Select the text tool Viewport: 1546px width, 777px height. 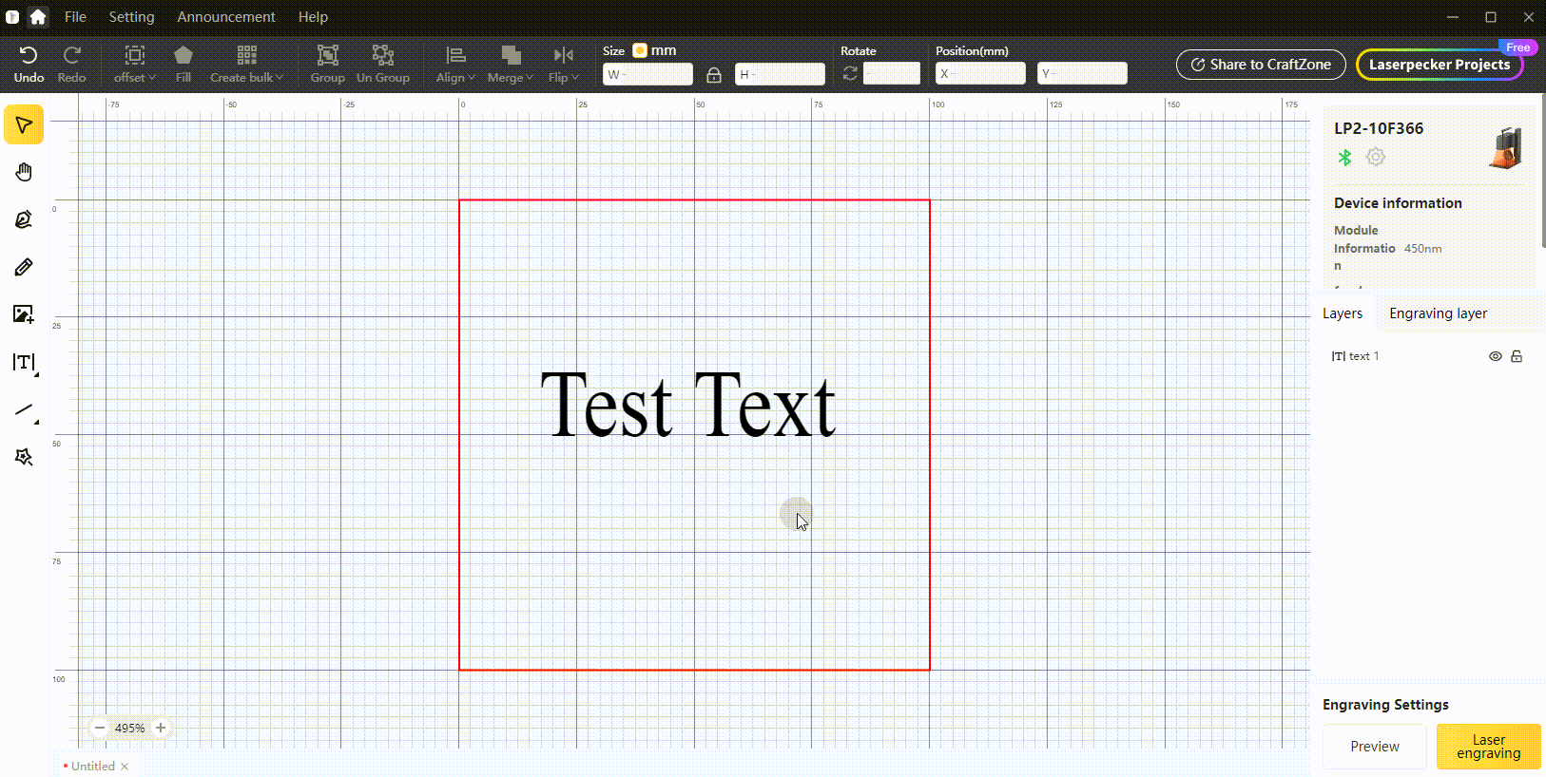tap(24, 362)
